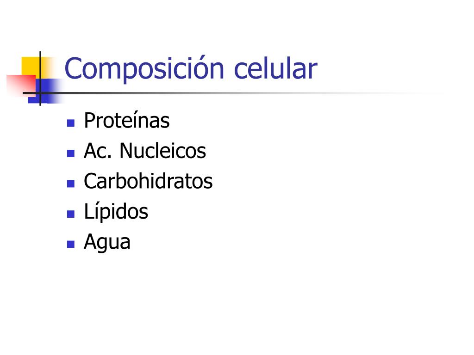Click the blue bullet marker beside Agua

point(71,244)
